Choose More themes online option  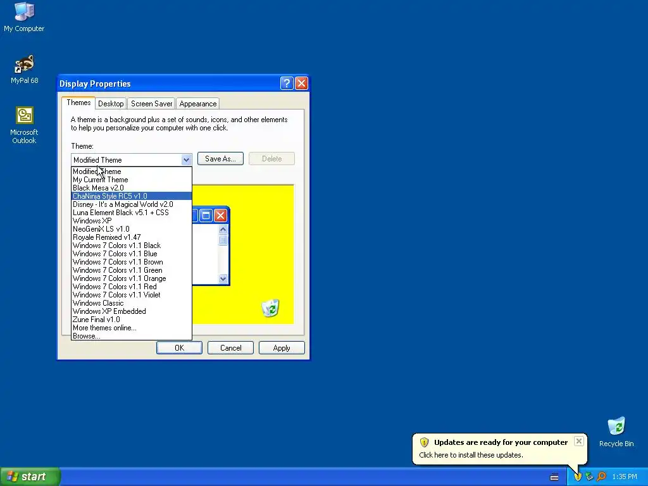click(x=132, y=328)
